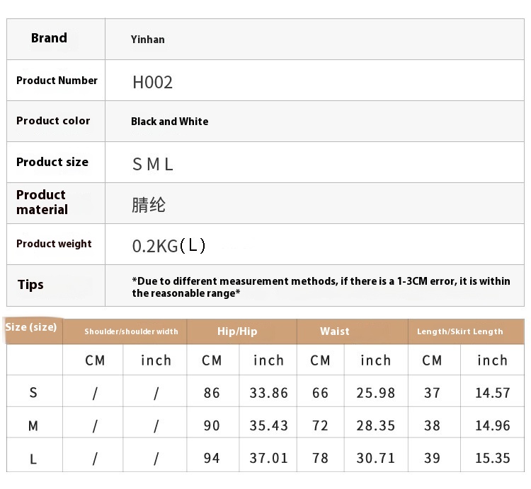The height and width of the screenshot is (489, 531).
Task: Select the Black and White color value
Action: pyautogui.click(x=169, y=122)
